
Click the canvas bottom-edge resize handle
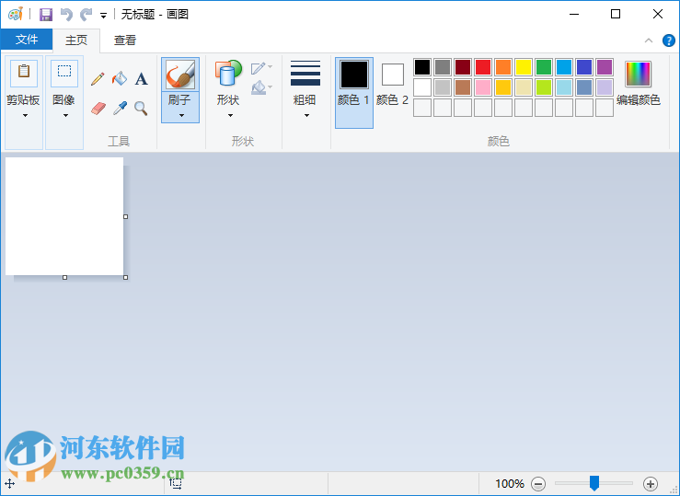pos(64,278)
